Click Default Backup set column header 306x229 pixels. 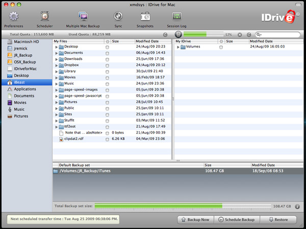pyautogui.click(x=131, y=165)
